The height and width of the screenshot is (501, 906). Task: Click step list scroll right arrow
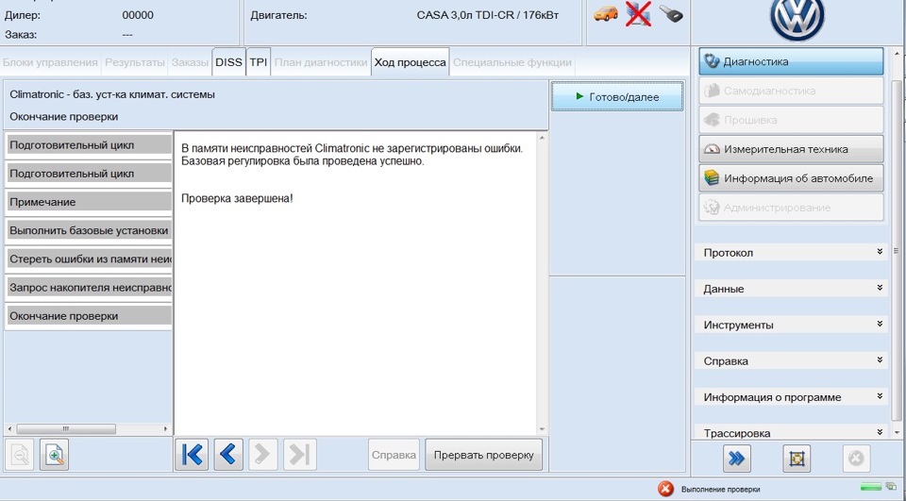click(x=165, y=428)
